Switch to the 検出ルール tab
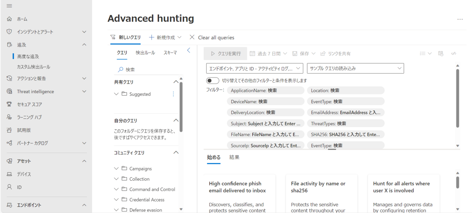This screenshot has width=472, height=213. (x=145, y=53)
